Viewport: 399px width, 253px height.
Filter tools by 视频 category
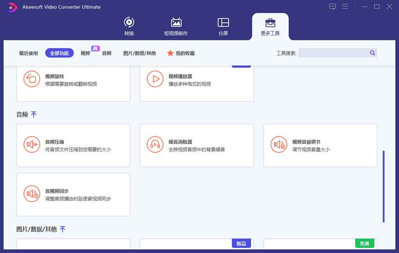[x=85, y=53]
